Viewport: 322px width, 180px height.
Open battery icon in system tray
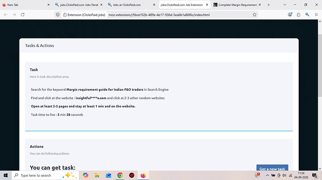[x=273, y=175]
